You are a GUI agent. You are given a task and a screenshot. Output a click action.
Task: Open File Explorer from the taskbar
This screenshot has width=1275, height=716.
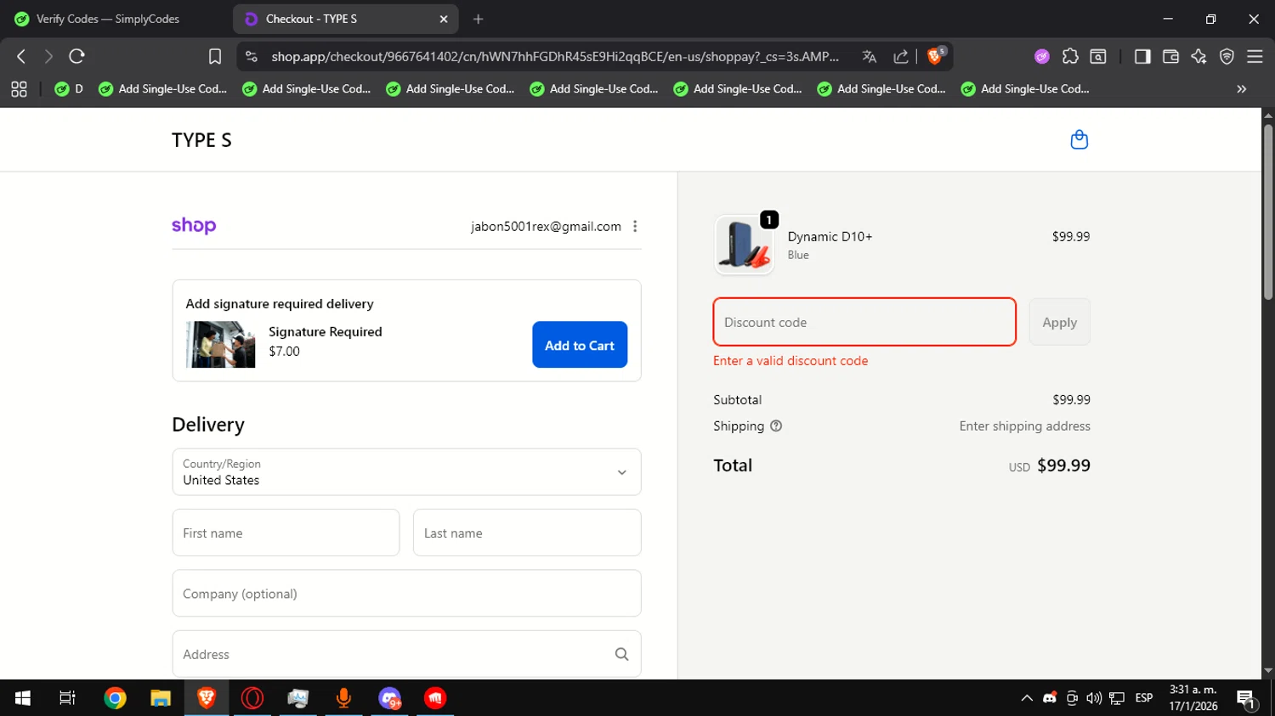(161, 698)
